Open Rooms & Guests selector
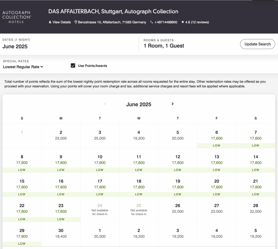Viewport: 278px width, 249px height. [164, 46]
